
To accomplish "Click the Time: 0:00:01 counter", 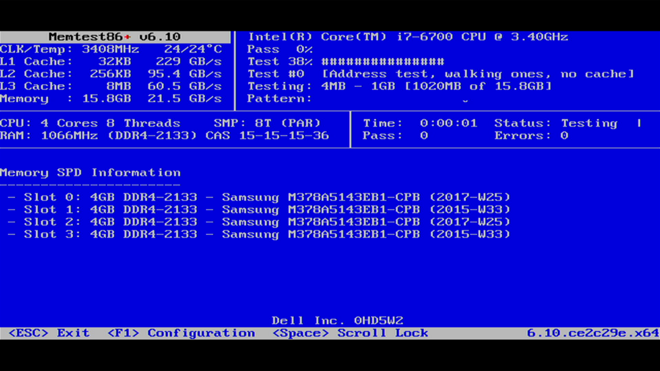I will (x=420, y=123).
